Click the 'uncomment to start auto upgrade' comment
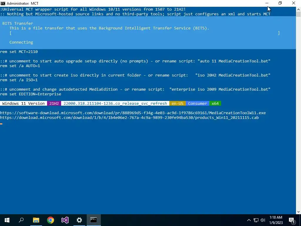301x226 pixels. (x=135, y=61)
